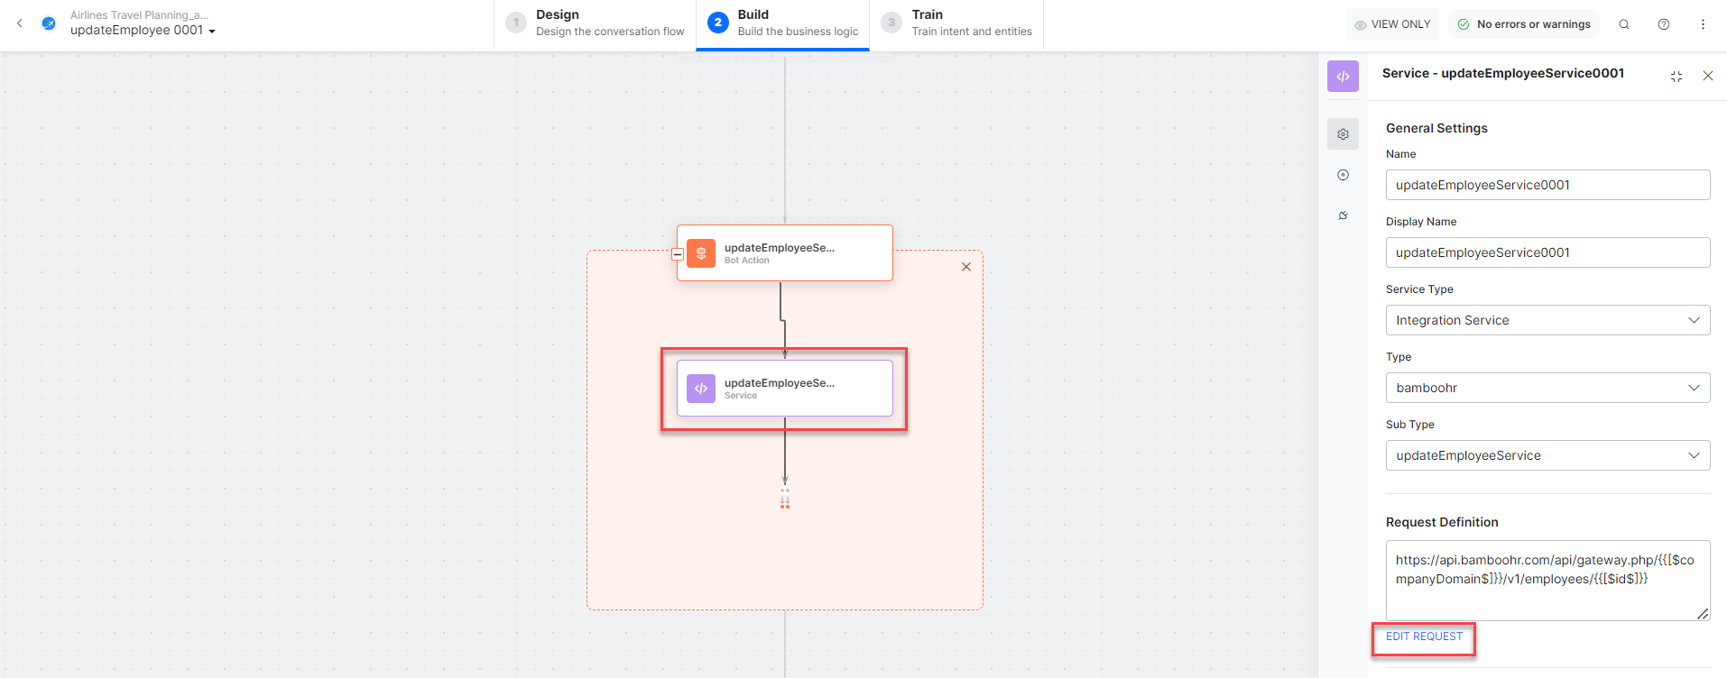This screenshot has width=1727, height=678.
Task: Open the three-dot more options menu
Action: click(1703, 24)
